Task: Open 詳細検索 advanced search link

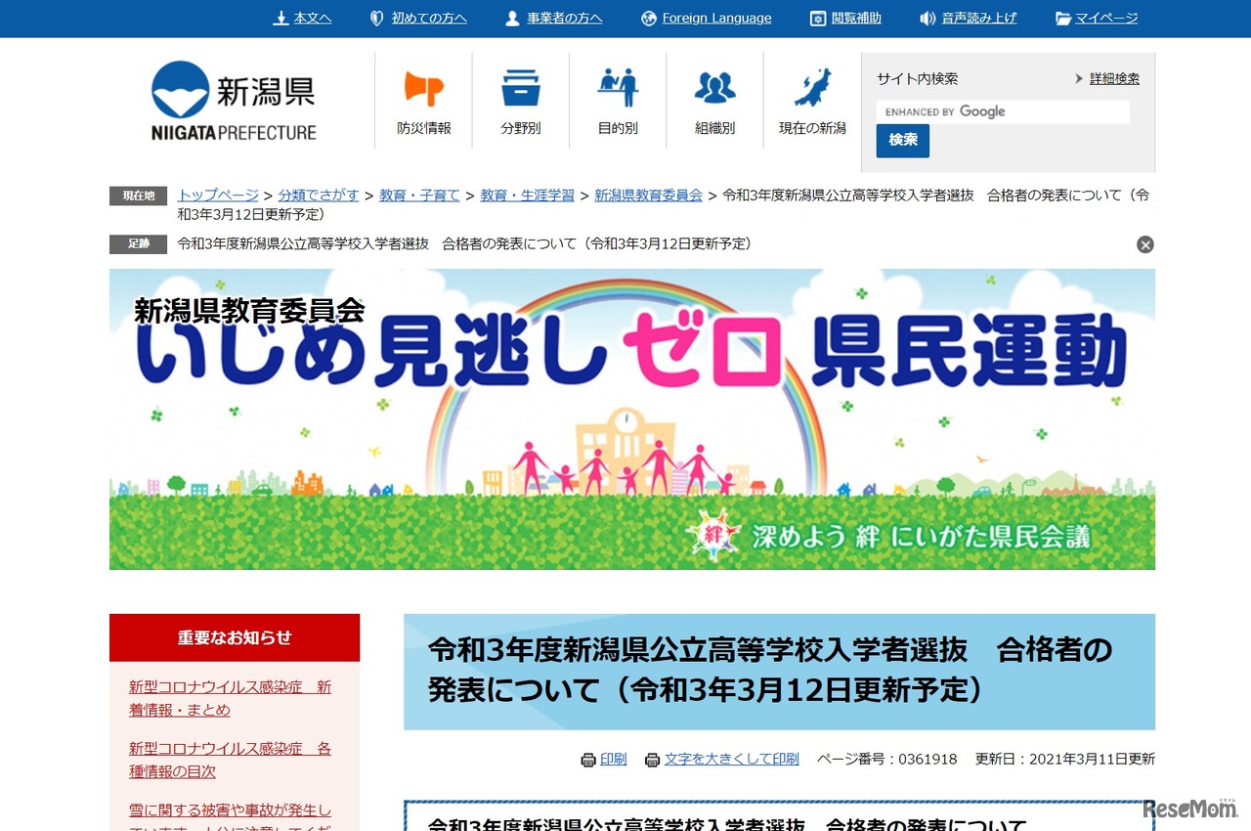Action: click(x=1114, y=79)
